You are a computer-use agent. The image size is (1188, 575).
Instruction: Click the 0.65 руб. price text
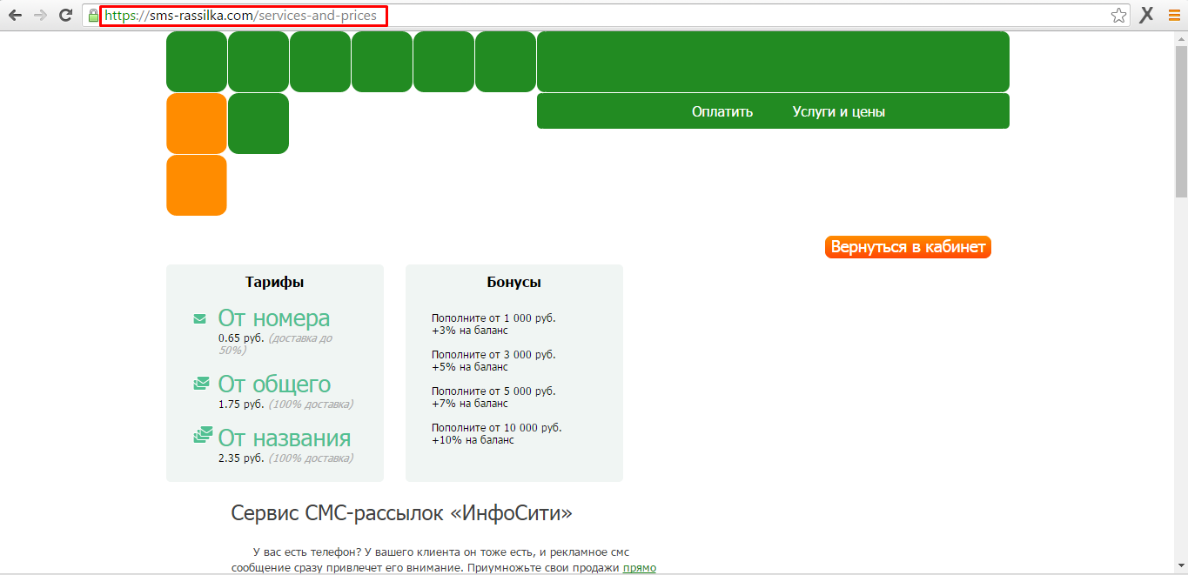(241, 338)
